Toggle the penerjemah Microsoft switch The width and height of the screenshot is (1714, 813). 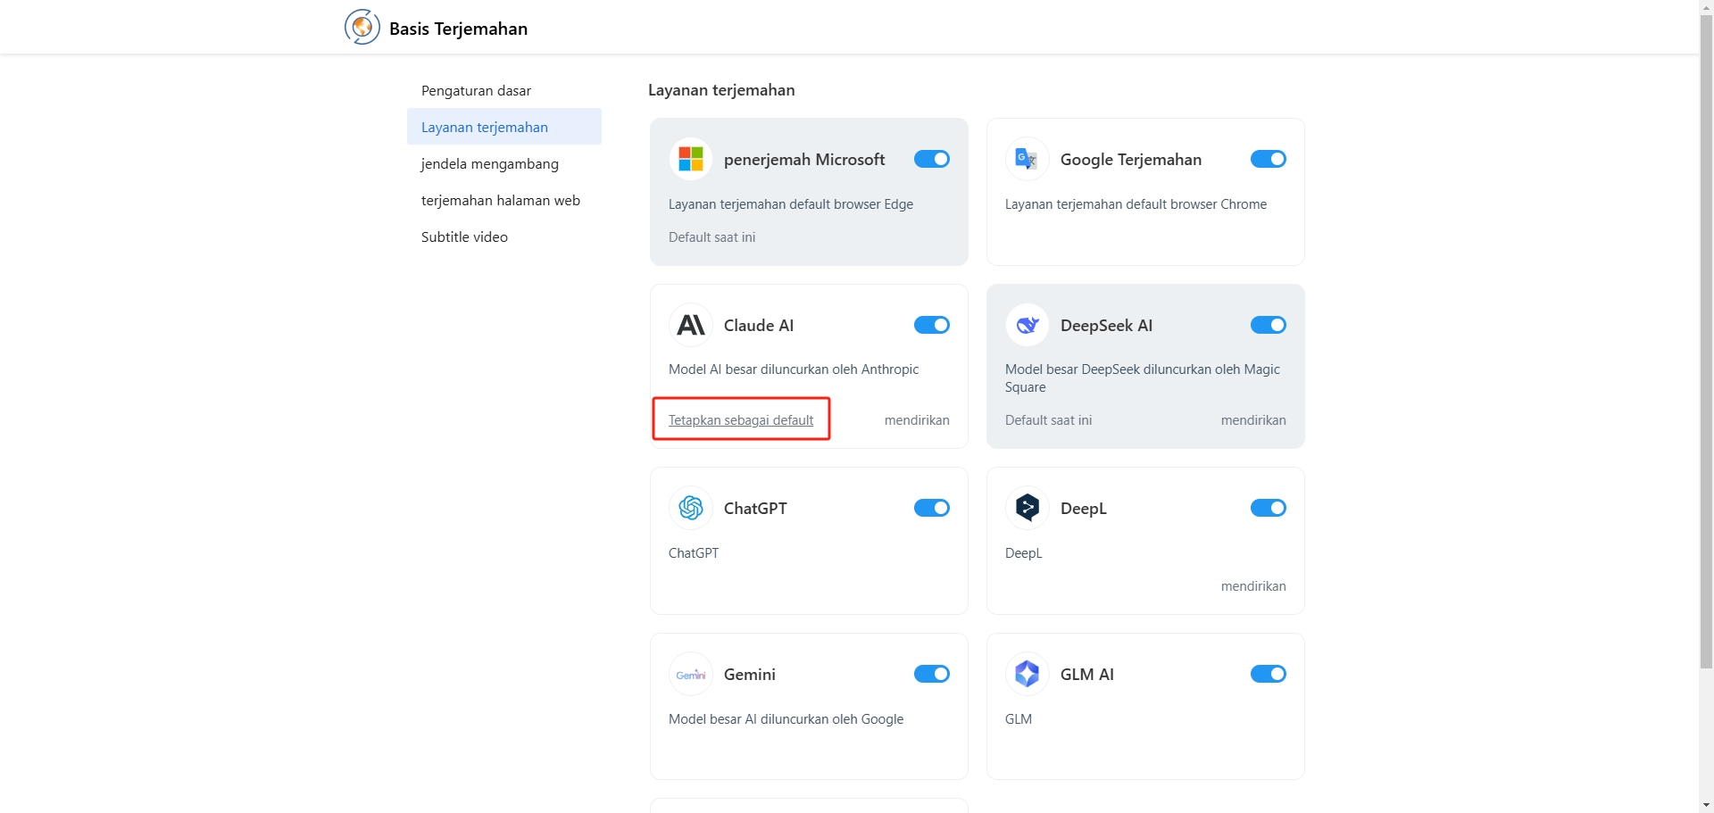(932, 159)
